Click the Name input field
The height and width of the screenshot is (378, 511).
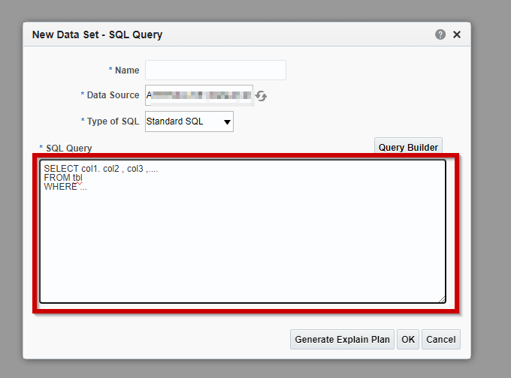(x=215, y=70)
